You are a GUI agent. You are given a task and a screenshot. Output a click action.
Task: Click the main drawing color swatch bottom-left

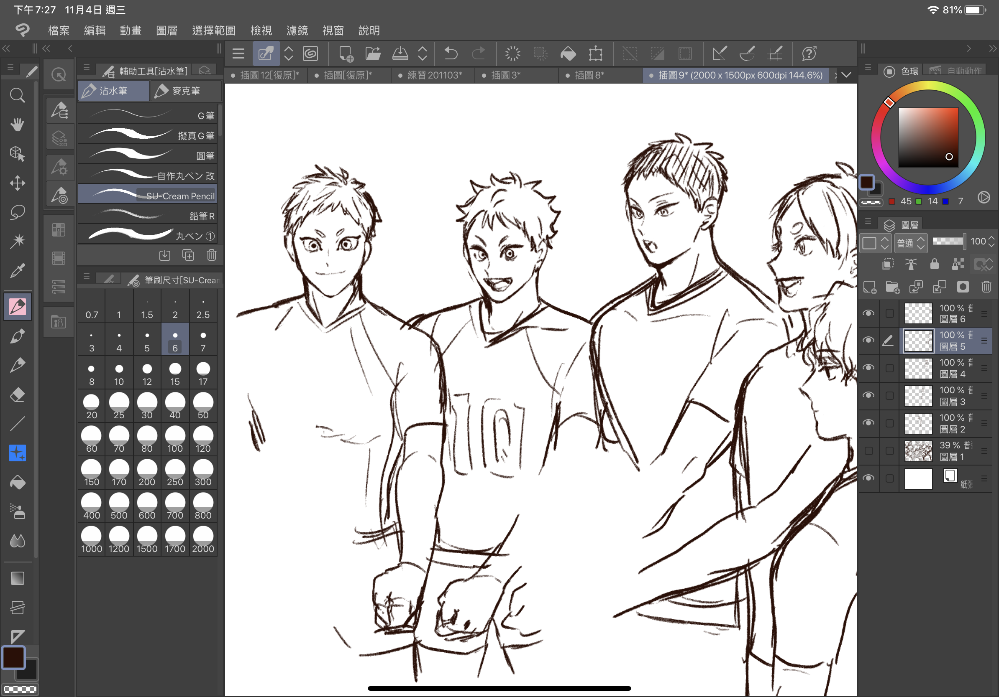tap(13, 657)
